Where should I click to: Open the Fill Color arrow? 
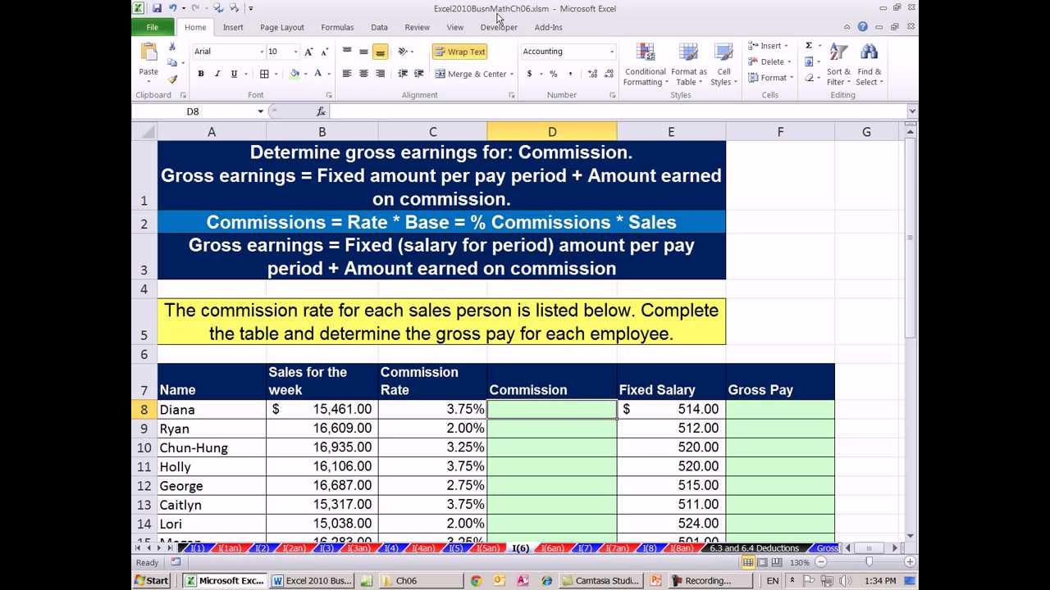[x=305, y=74]
